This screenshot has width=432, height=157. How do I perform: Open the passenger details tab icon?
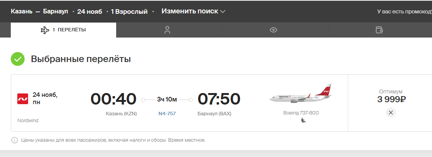tap(167, 30)
